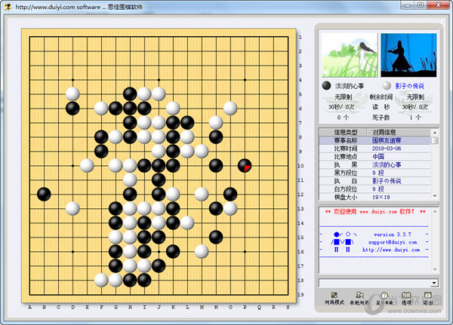Click the version 3.3.7 text
The width and height of the screenshot is (453, 325).
tap(393, 235)
